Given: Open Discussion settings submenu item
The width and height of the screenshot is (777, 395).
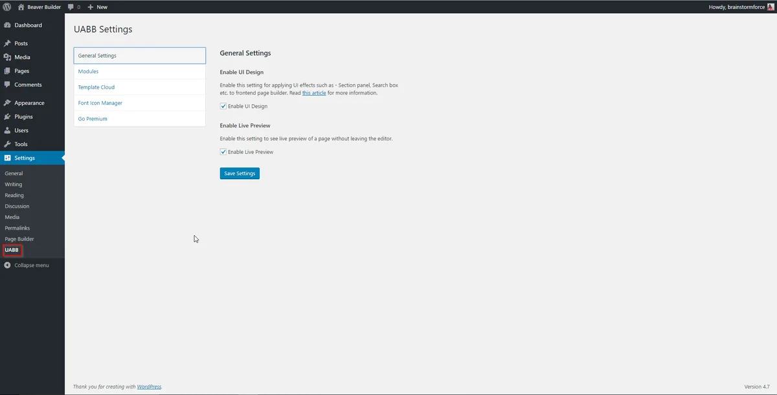Looking at the screenshot, I should [x=17, y=206].
